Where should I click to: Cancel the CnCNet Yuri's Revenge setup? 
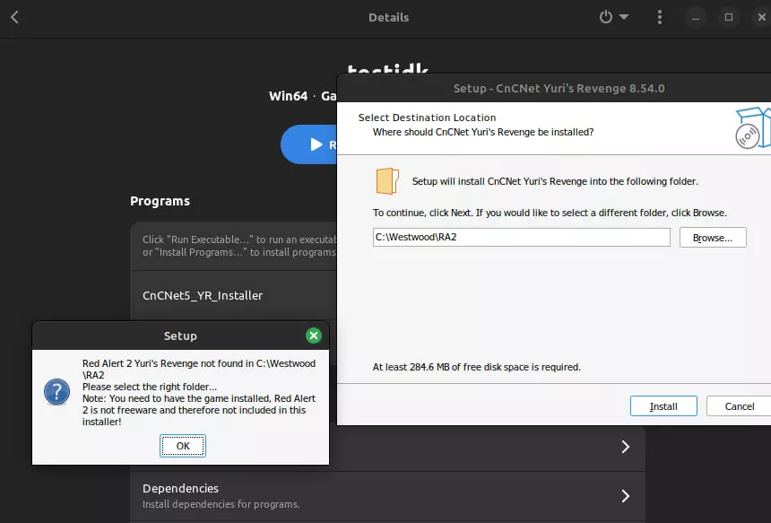tap(739, 406)
